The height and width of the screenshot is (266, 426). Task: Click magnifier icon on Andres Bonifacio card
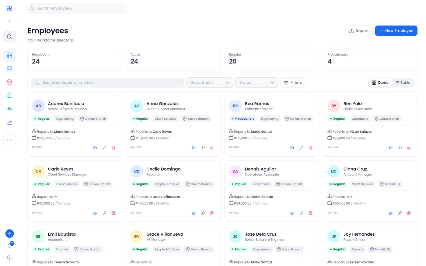tap(104, 148)
